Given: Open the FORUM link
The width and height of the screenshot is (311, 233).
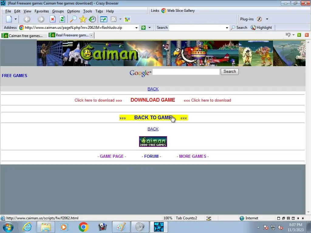Looking at the screenshot, I should click(151, 156).
